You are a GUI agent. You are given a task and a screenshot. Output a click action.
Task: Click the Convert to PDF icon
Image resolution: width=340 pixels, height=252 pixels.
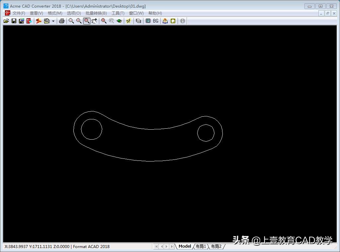point(39,21)
